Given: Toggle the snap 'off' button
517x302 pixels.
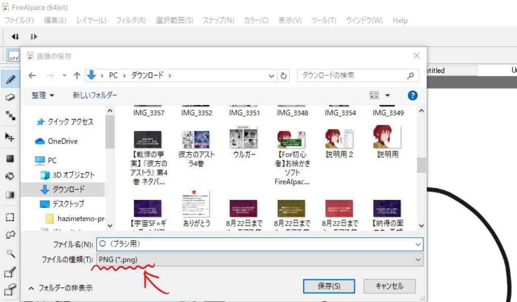Looking at the screenshot, I should [14, 56].
